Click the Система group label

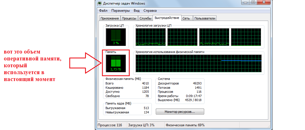click(164, 79)
